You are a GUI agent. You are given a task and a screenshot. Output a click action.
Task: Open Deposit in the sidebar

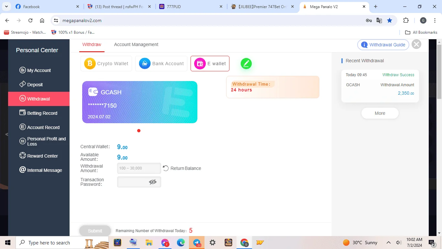(39, 85)
